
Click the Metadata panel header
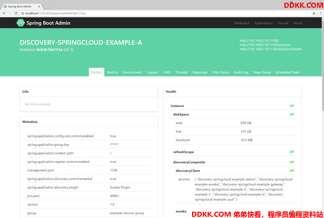89,122
